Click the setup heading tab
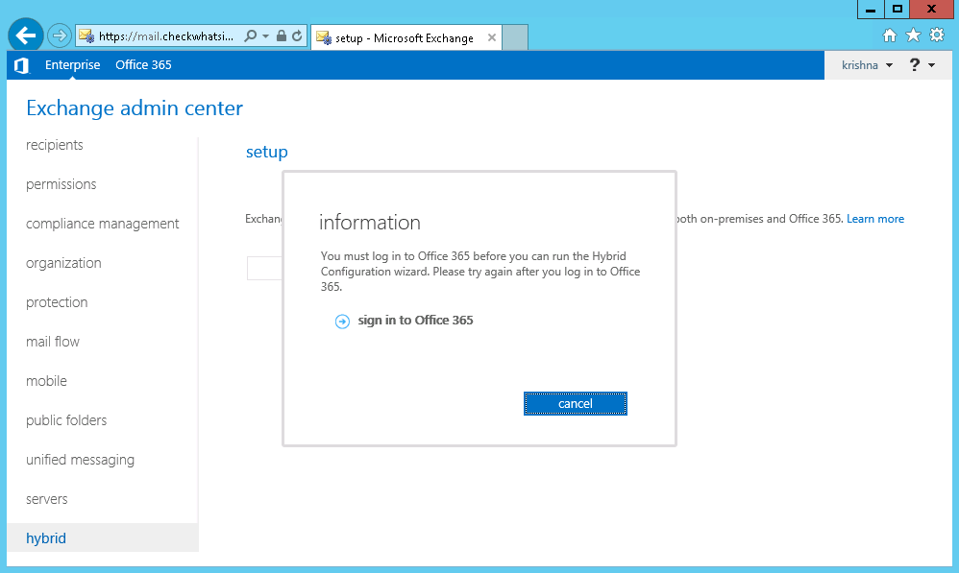This screenshot has height=573, width=959. click(x=267, y=152)
